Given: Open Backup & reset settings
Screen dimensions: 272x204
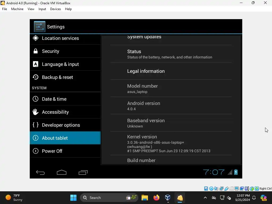Looking at the screenshot, I should coord(65,77).
